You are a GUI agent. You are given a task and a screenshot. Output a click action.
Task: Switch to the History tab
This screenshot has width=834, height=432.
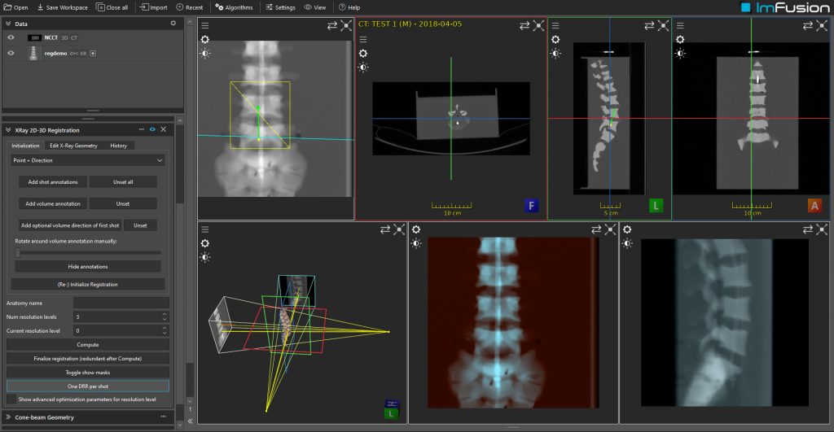[x=118, y=146]
